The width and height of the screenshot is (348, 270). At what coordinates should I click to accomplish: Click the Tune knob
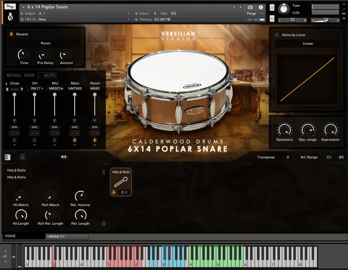[284, 9]
